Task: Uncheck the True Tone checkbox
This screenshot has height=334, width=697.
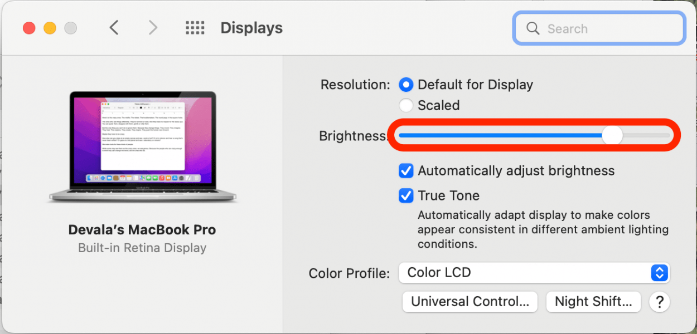Action: point(406,196)
